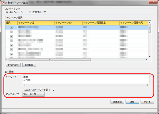Click keyword box scroll-down arrow
The width and height of the screenshot is (159, 114).
click(x=151, y=82)
